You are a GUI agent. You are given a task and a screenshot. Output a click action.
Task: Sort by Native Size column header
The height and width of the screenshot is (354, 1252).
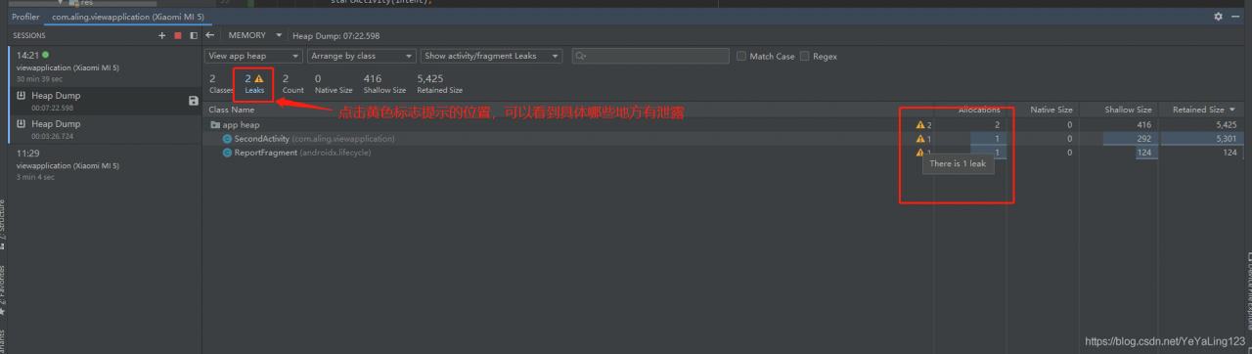[1051, 110]
